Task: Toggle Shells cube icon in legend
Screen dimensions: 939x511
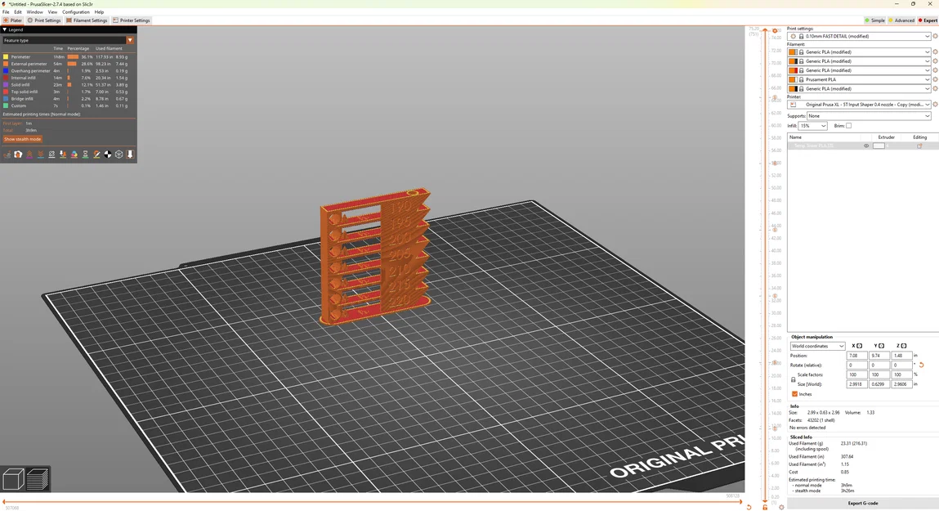Action: 118,155
